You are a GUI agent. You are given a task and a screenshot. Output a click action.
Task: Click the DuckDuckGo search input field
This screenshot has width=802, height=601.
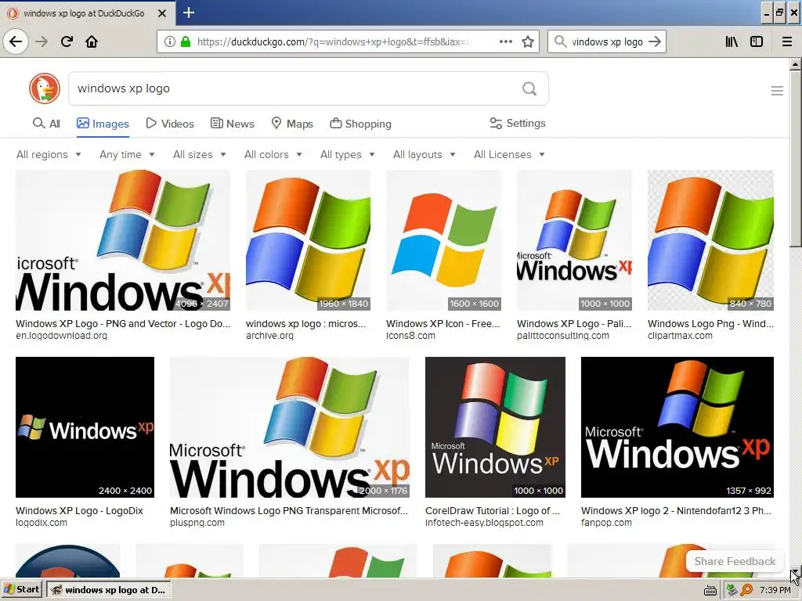[294, 88]
